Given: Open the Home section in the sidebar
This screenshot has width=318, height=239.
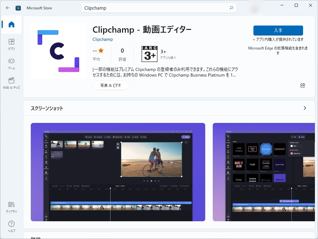Looking at the screenshot, I should pyautogui.click(x=11, y=25).
